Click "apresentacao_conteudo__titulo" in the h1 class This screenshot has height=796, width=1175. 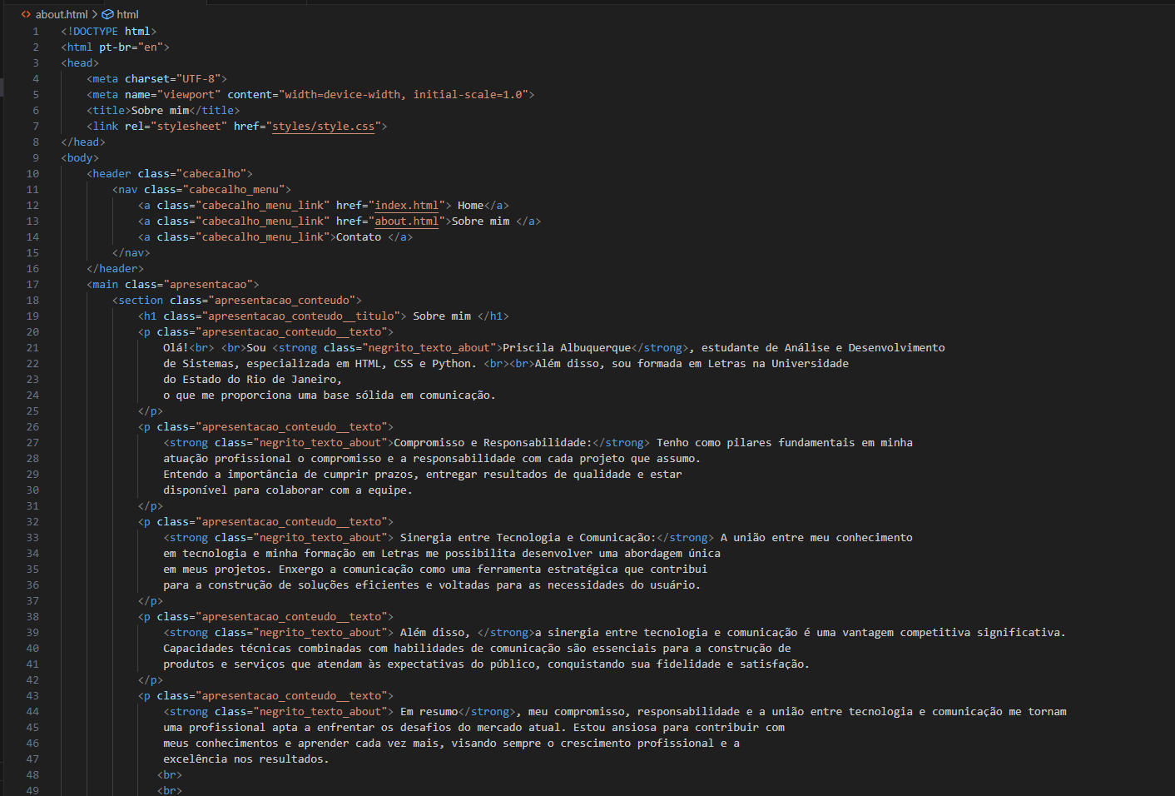[300, 316]
